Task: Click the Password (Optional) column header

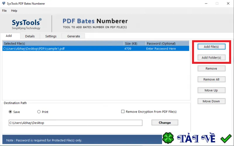Action: [167, 43]
